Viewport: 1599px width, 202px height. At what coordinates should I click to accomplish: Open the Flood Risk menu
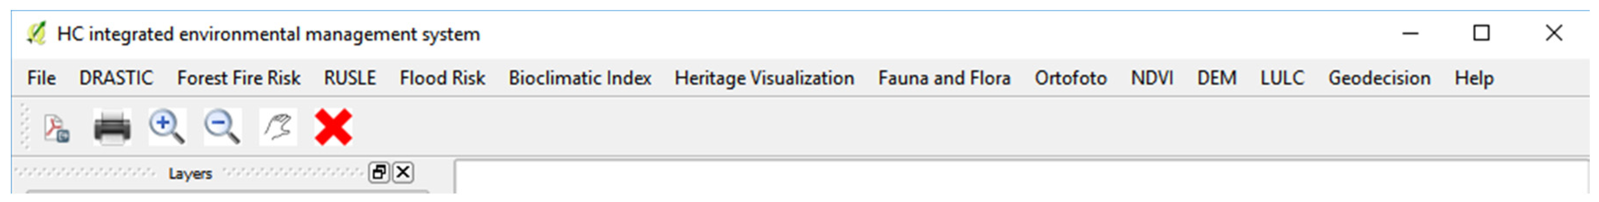pyautogui.click(x=442, y=78)
